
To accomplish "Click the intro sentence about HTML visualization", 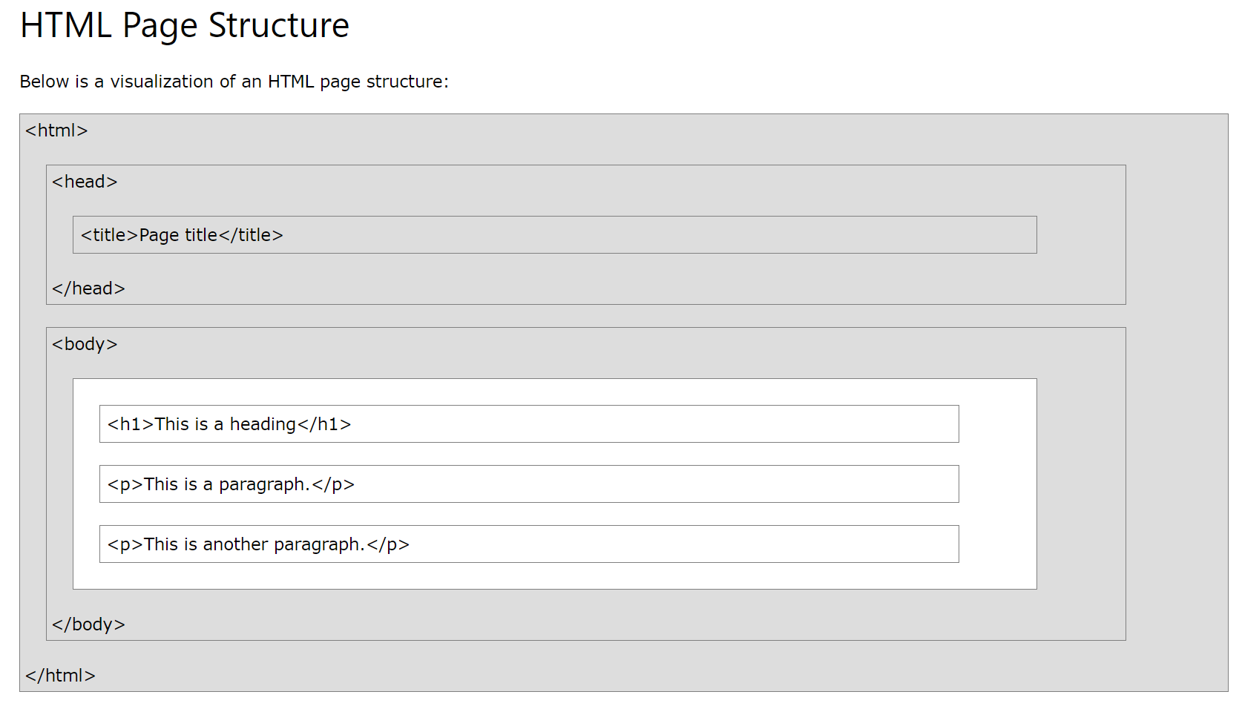I will point(234,82).
